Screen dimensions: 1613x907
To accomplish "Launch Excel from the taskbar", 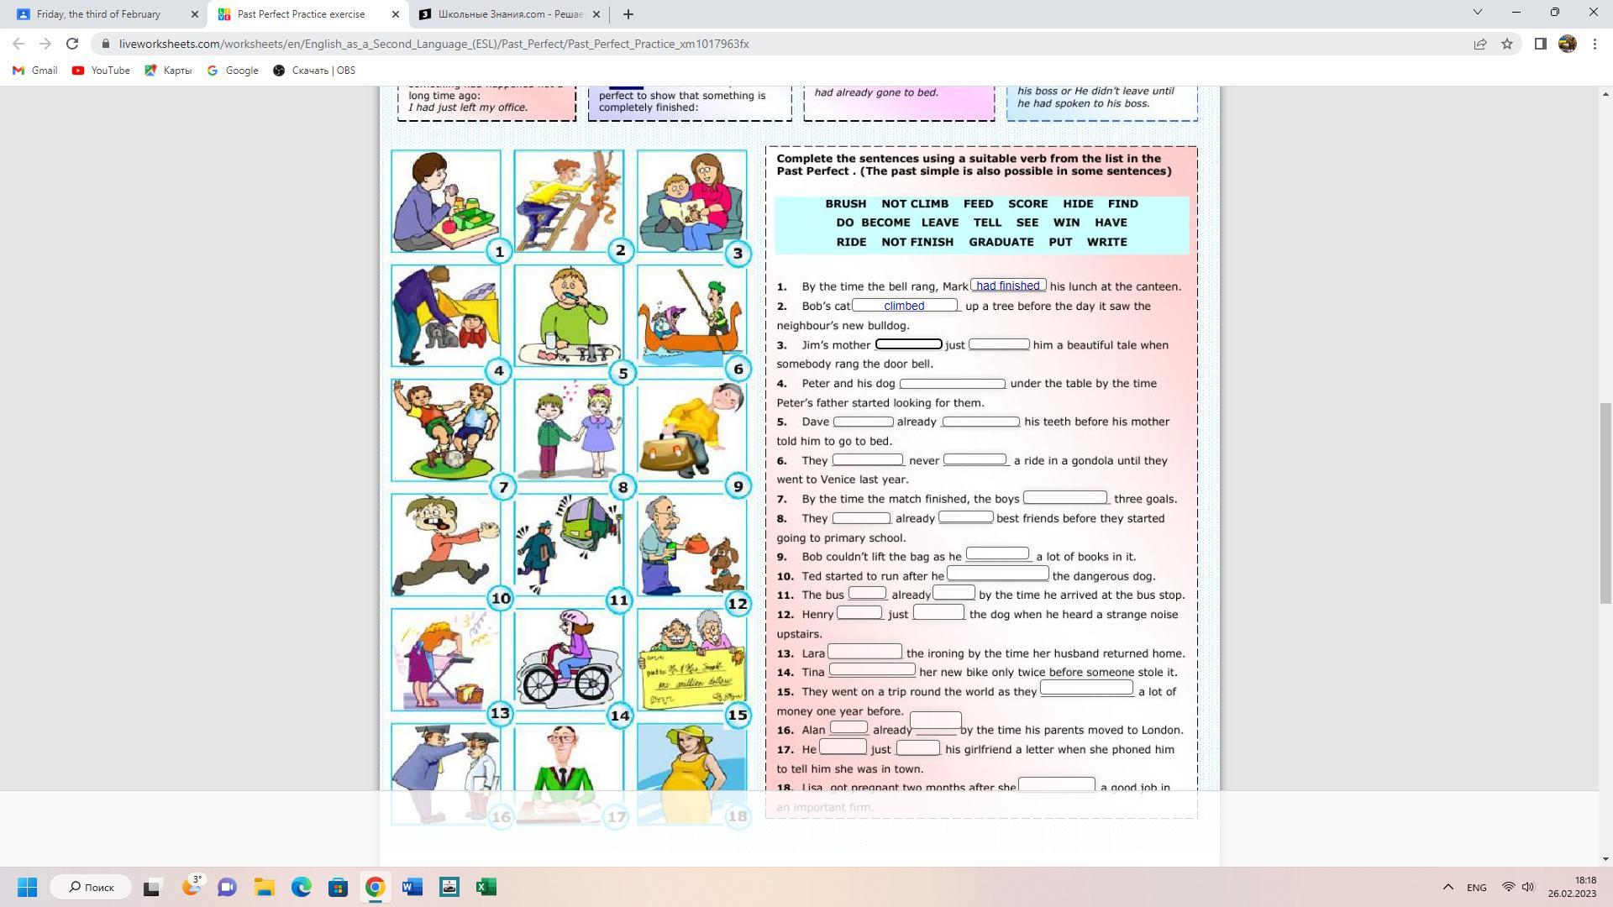I will pyautogui.click(x=485, y=887).
